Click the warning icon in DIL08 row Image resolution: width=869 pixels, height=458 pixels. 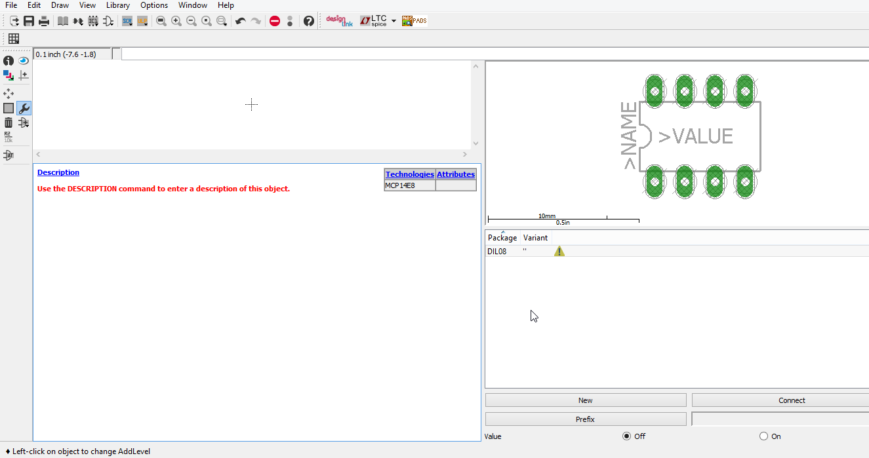pyautogui.click(x=559, y=251)
